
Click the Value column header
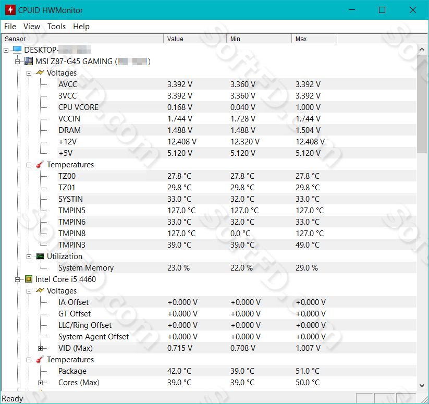pos(195,39)
